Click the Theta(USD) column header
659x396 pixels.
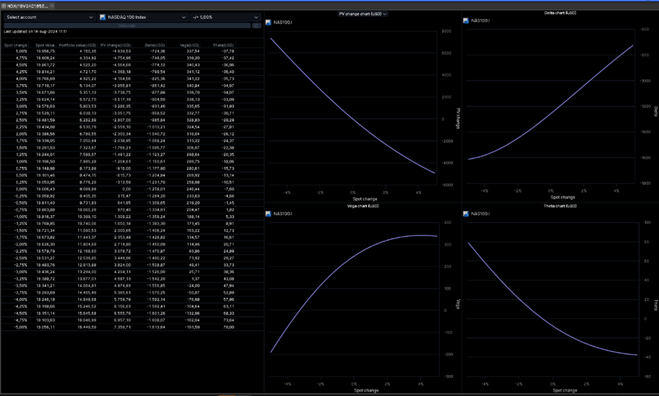point(224,45)
